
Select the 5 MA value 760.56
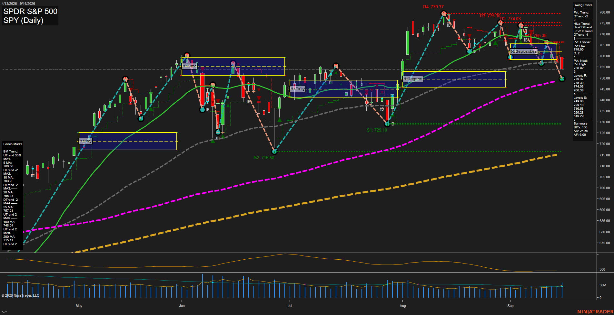8,166
